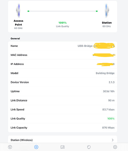Tap the Station dish image

[107, 11]
